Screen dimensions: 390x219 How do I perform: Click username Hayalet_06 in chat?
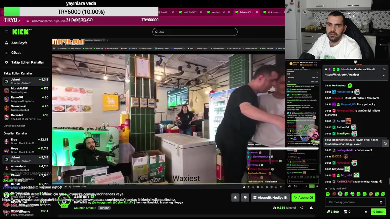pos(348,104)
